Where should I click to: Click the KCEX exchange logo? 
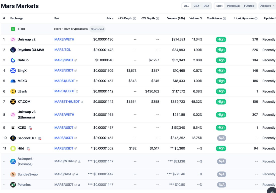coord(13,127)
